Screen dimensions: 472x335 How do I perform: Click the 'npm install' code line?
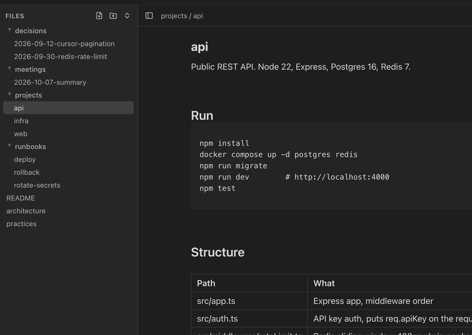pyautogui.click(x=224, y=143)
